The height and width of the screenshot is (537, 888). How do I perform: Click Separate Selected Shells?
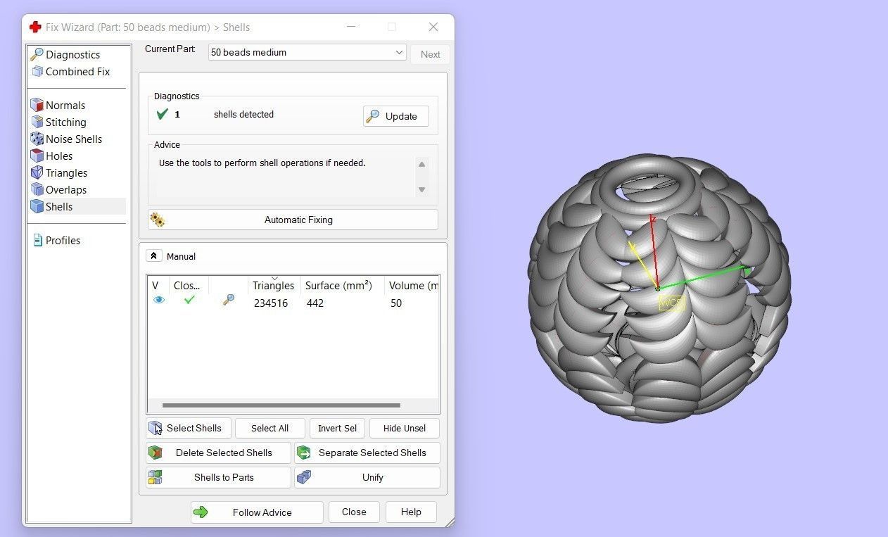tap(367, 453)
